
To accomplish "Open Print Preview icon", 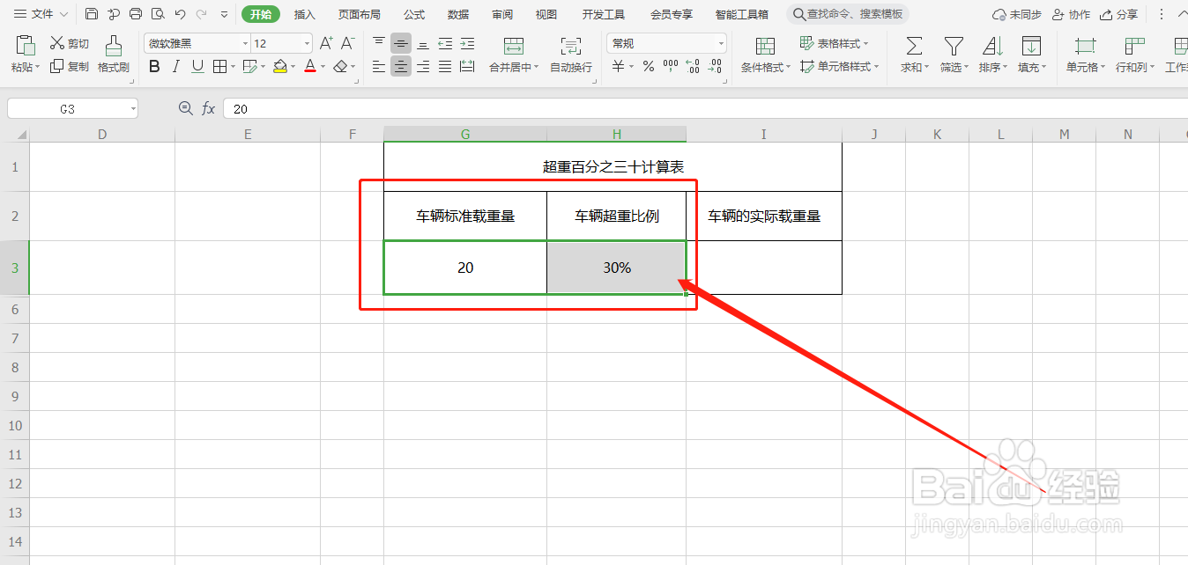I will (158, 14).
